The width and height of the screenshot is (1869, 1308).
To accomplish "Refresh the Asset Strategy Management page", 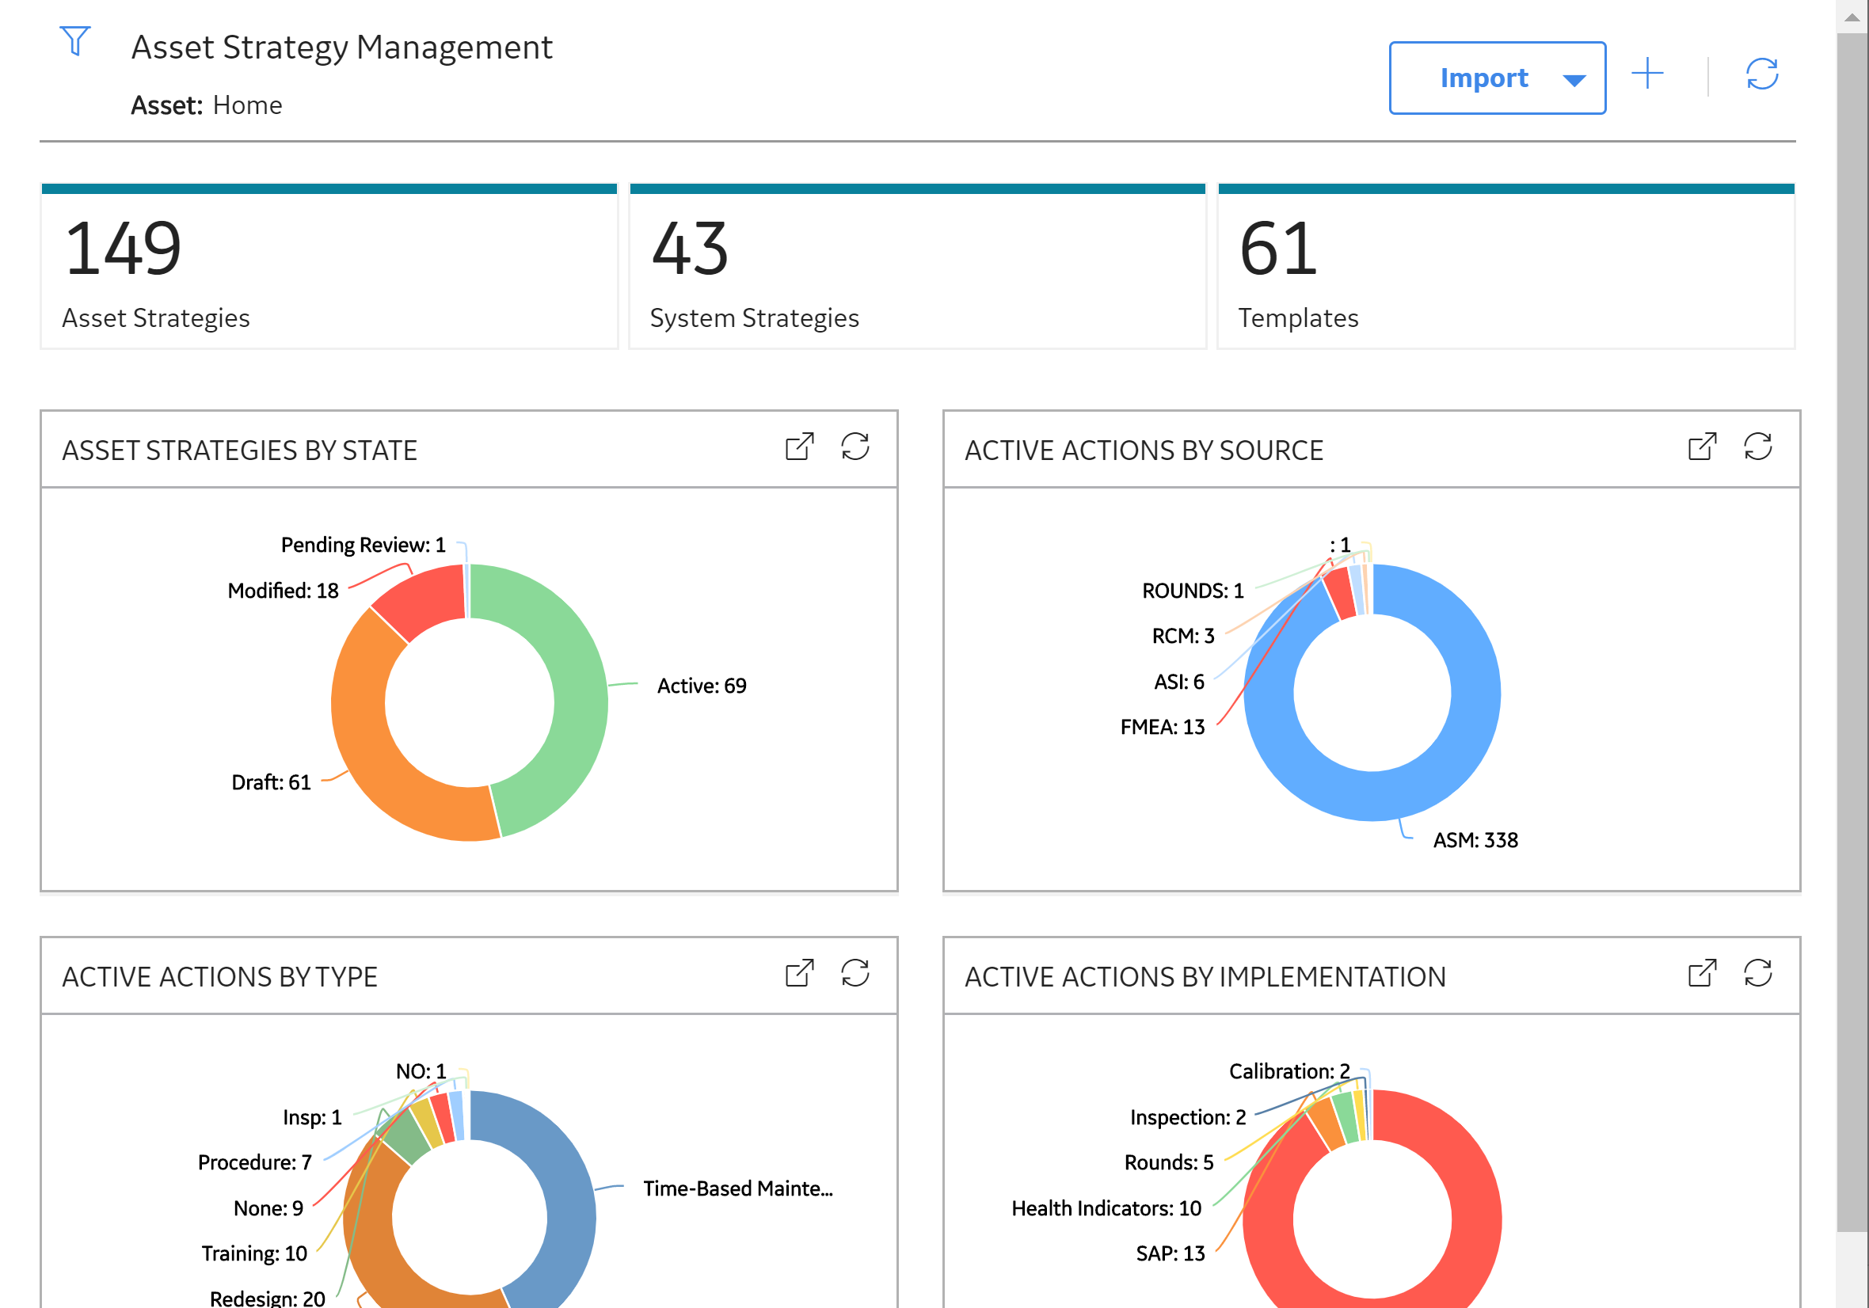I will point(1761,74).
